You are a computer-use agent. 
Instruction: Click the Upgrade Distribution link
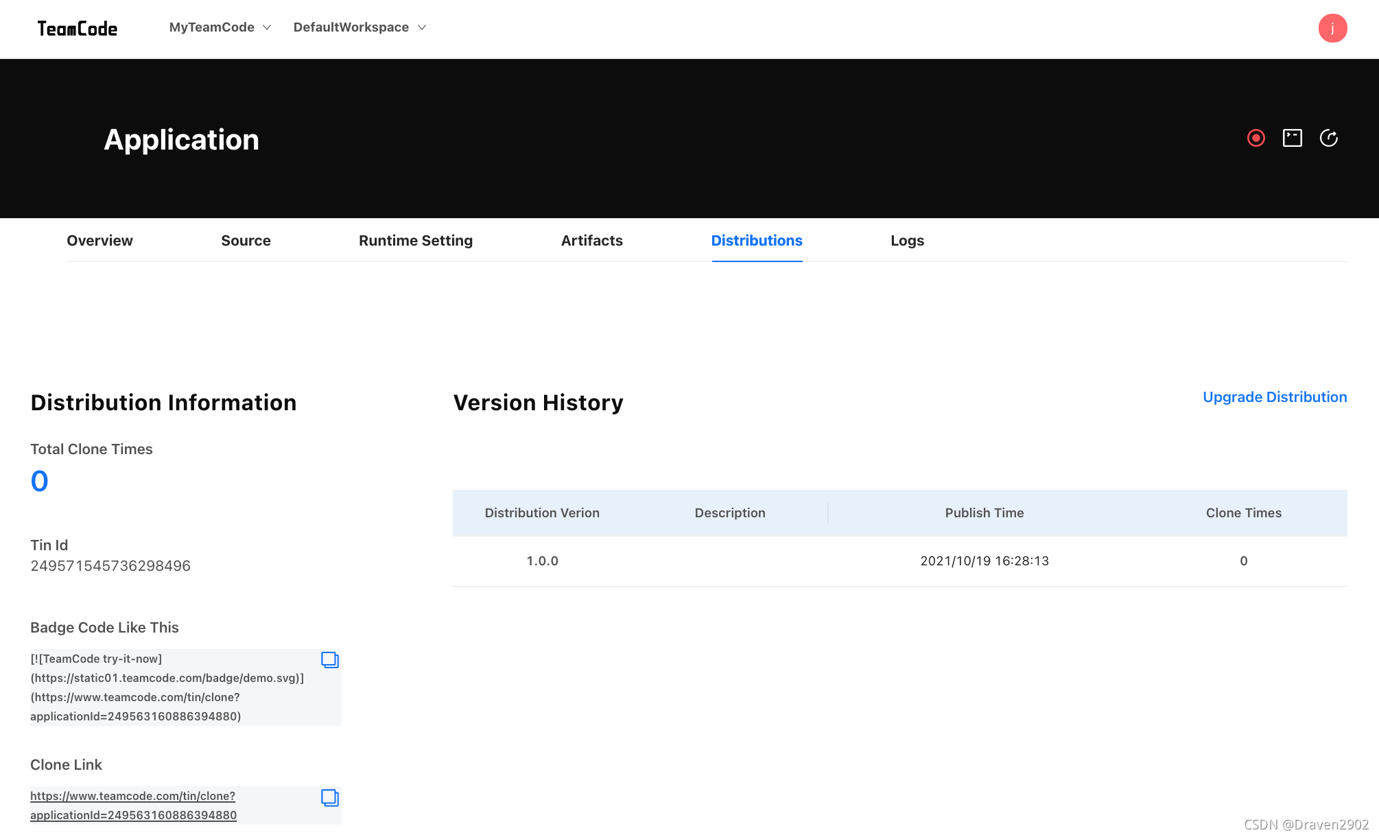(1274, 397)
